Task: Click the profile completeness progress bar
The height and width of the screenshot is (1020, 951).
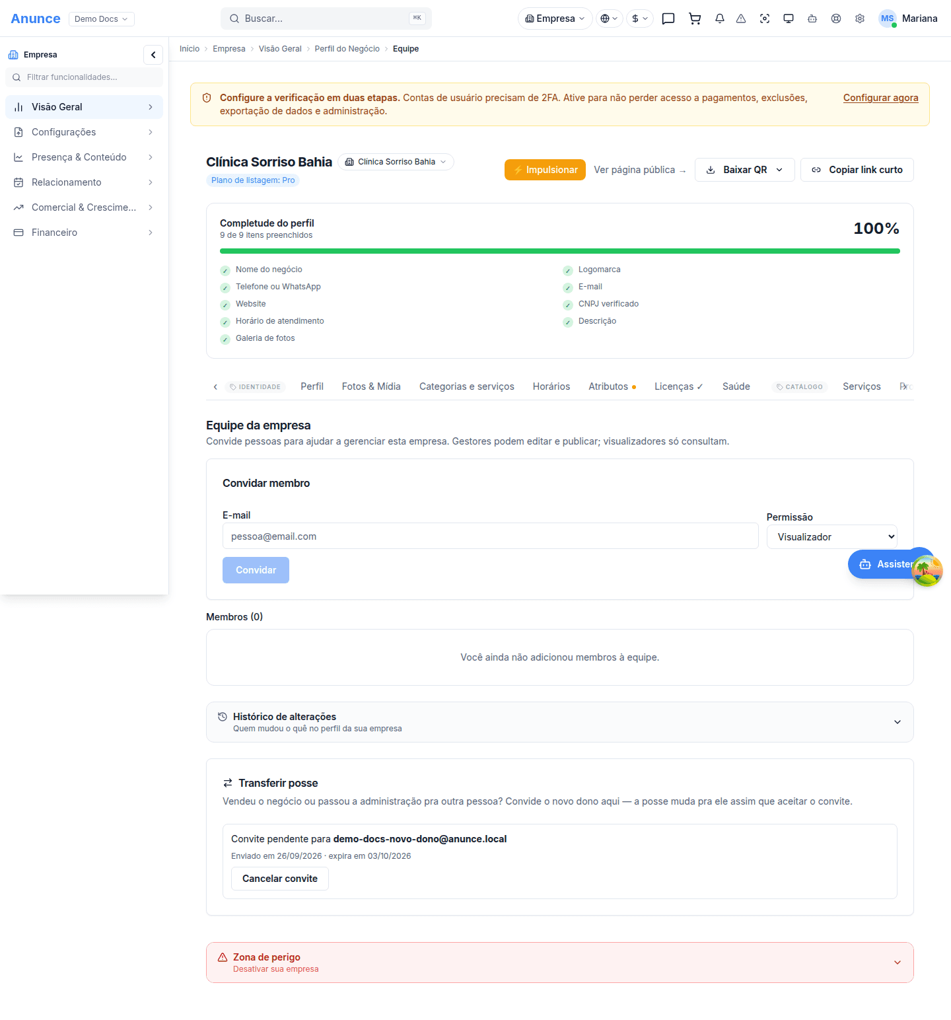Action: (x=560, y=251)
